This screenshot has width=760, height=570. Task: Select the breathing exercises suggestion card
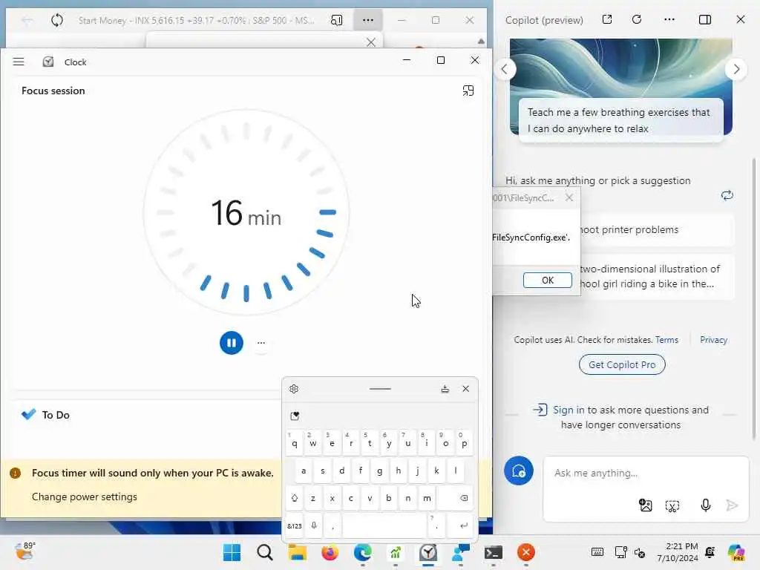(620, 120)
